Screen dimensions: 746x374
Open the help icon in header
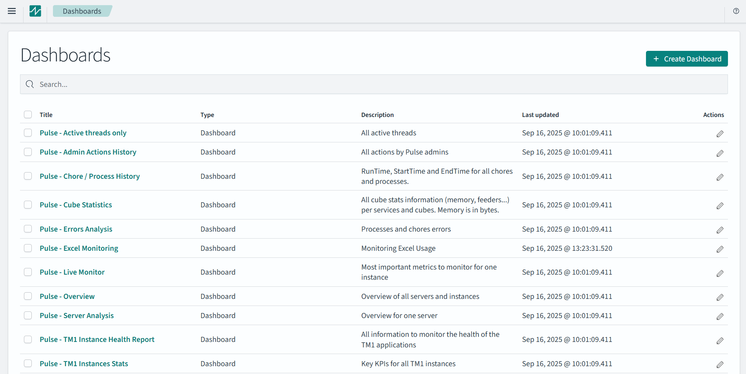tap(736, 11)
